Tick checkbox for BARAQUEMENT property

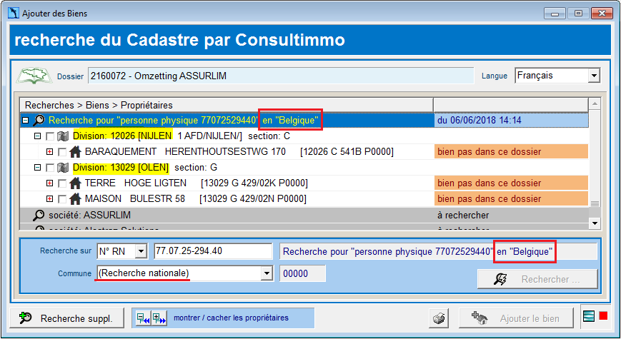(61, 152)
